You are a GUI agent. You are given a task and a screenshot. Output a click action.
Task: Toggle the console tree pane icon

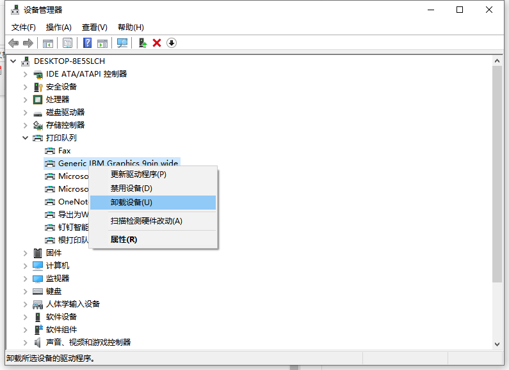tap(47, 43)
